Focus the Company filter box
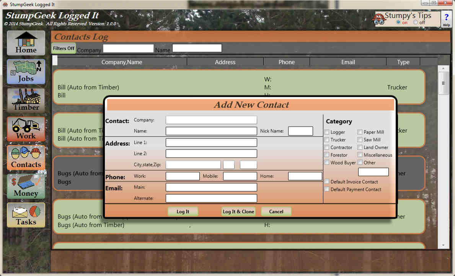This screenshot has width=455, height=276. [x=128, y=48]
